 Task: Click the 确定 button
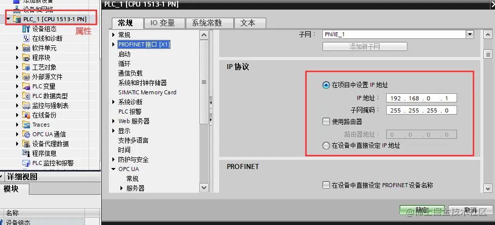coord(422,210)
